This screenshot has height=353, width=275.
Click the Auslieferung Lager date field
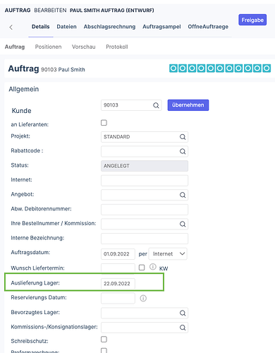click(x=118, y=284)
